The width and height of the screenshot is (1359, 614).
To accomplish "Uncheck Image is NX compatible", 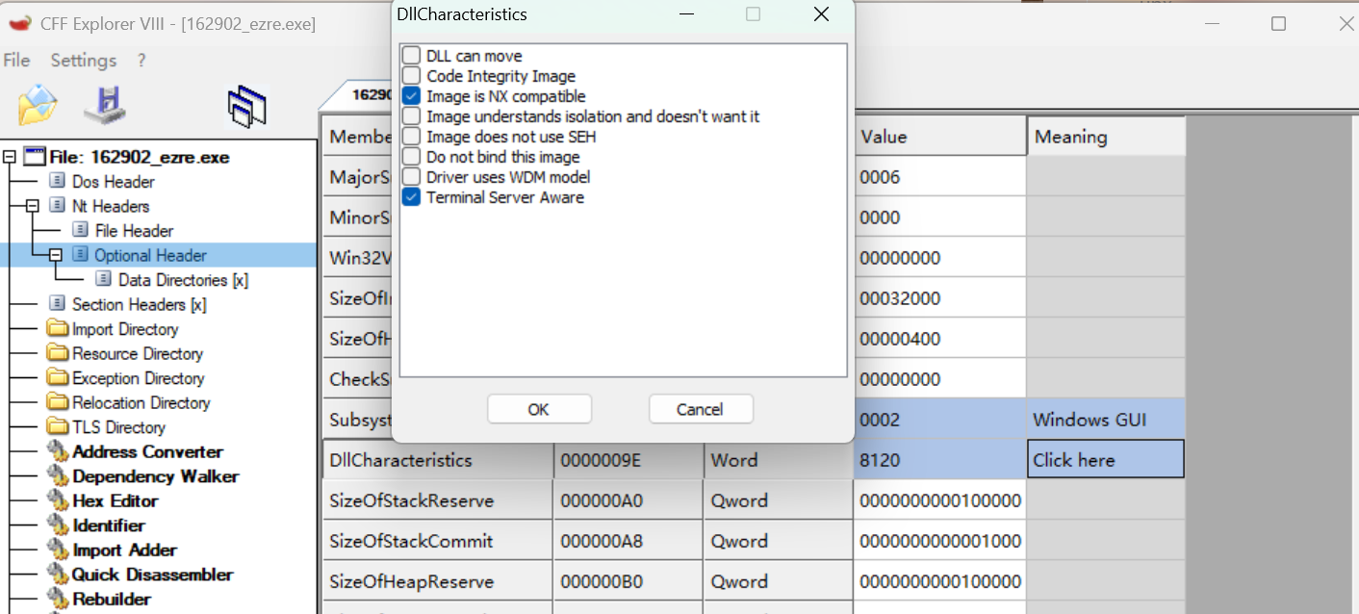I will click(412, 96).
